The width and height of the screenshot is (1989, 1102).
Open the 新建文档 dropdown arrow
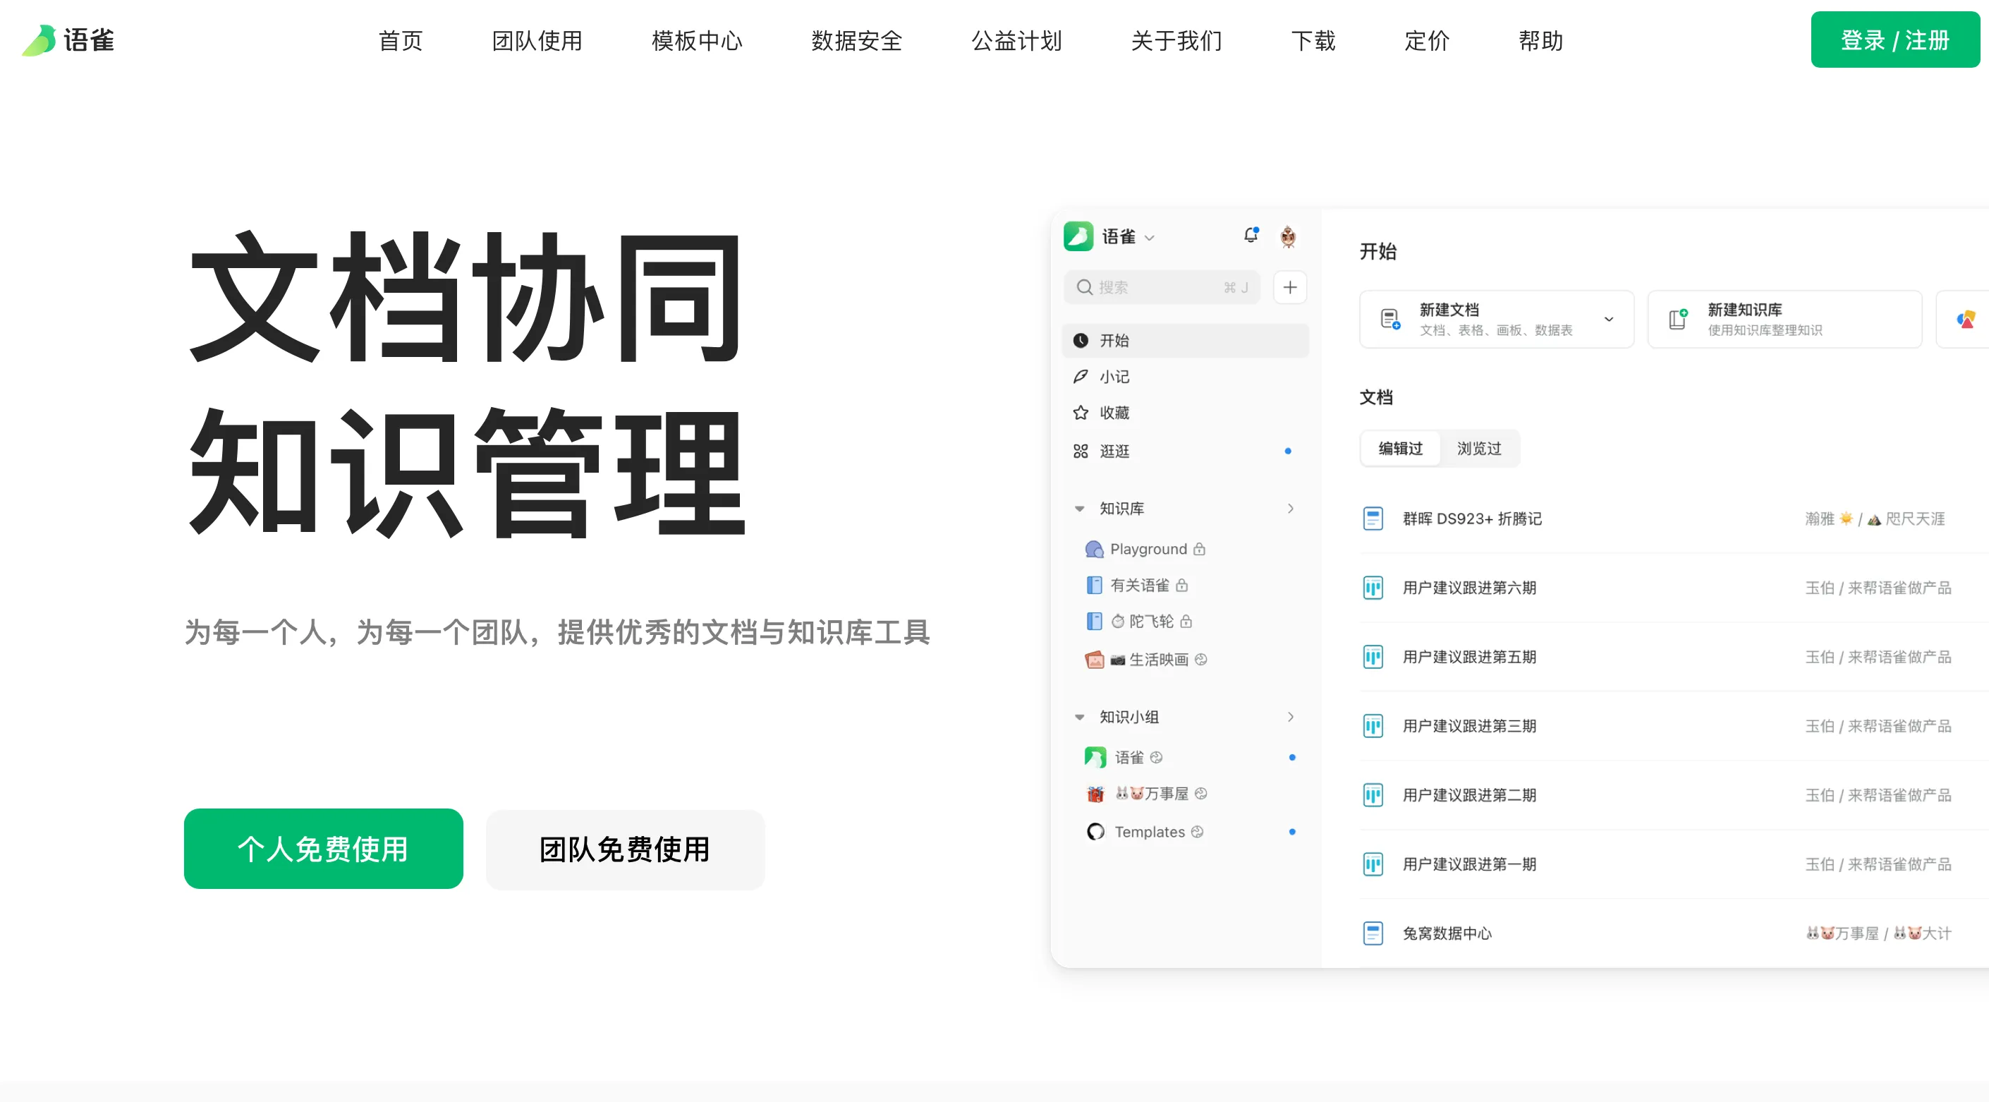coord(1609,319)
